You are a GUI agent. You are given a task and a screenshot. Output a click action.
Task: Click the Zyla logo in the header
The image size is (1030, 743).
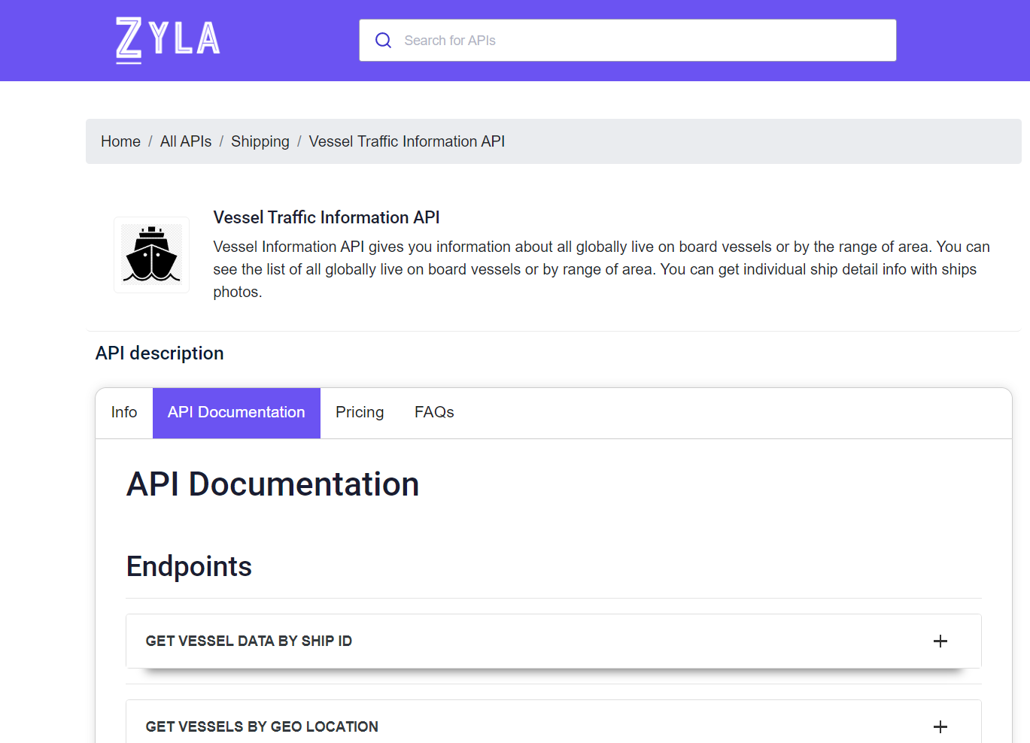pyautogui.click(x=167, y=40)
